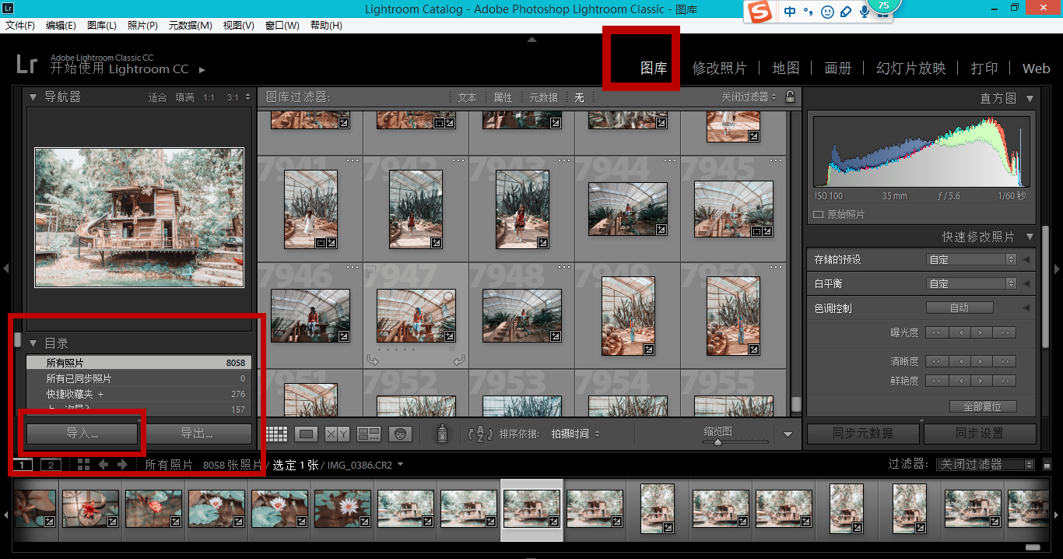Switch to the Develop module tab

tap(719, 69)
